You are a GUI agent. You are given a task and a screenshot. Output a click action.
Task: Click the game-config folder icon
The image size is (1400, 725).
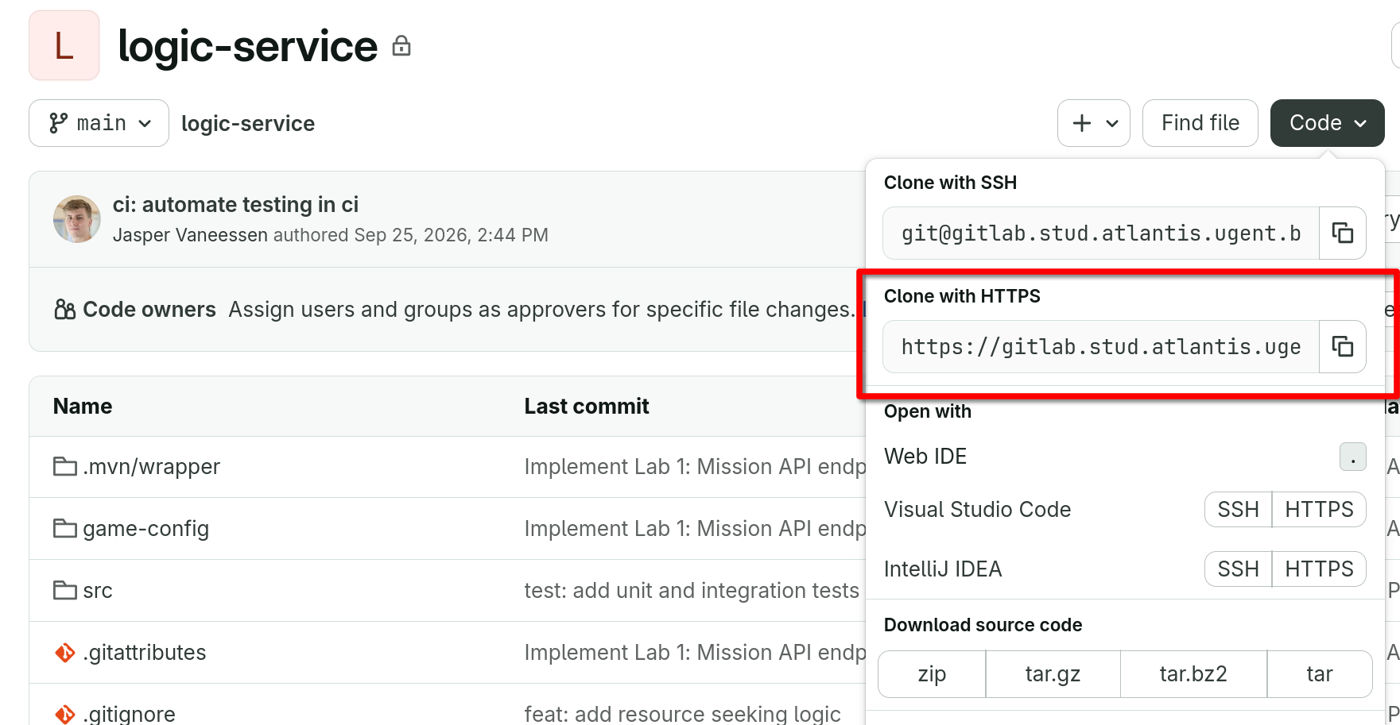point(65,529)
